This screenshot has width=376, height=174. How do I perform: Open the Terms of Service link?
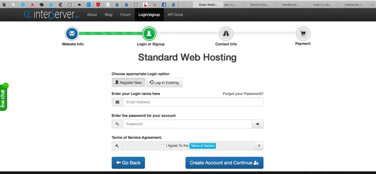[203, 146]
